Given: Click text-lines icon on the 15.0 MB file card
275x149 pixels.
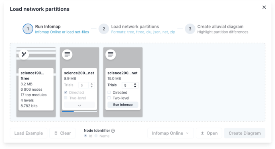Looking at the screenshot, I should click(110, 54).
